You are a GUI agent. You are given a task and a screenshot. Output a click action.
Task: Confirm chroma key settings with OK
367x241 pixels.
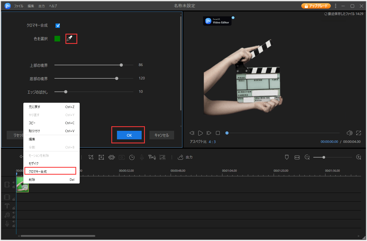coord(129,135)
